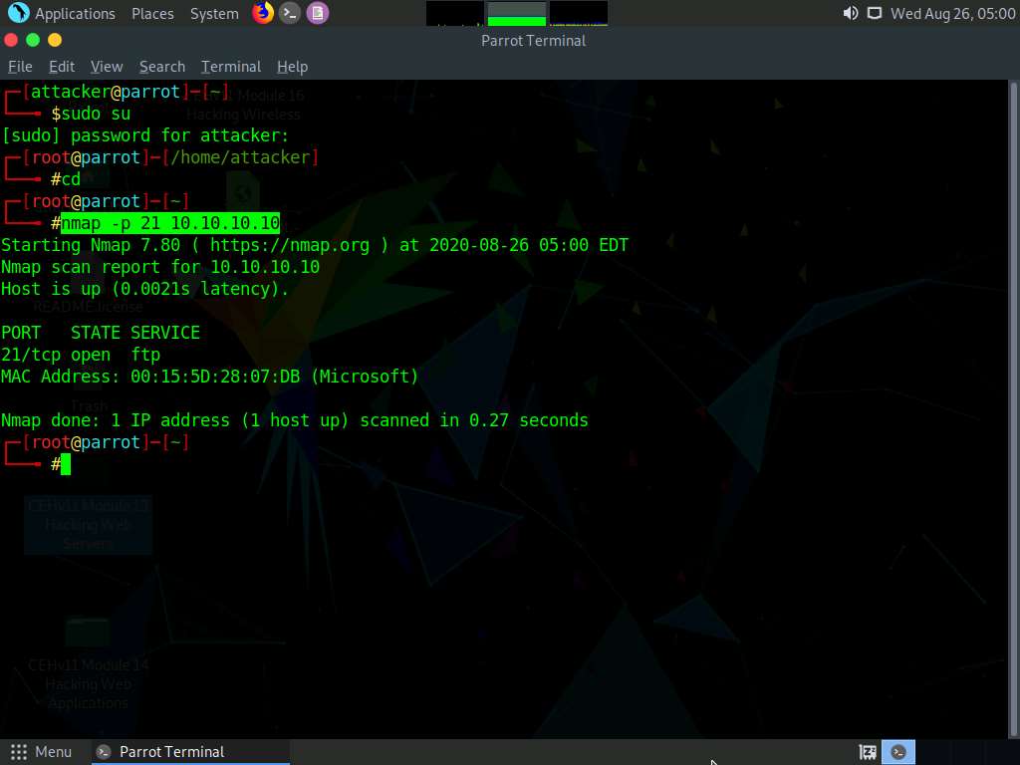Screen dimensions: 1020x765
Task: Open the Places menu
Action: (152, 13)
